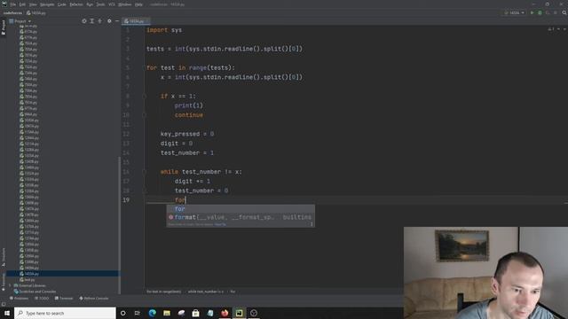Open the Problems tool window
This screenshot has height=319, width=568.
click(x=19, y=299)
